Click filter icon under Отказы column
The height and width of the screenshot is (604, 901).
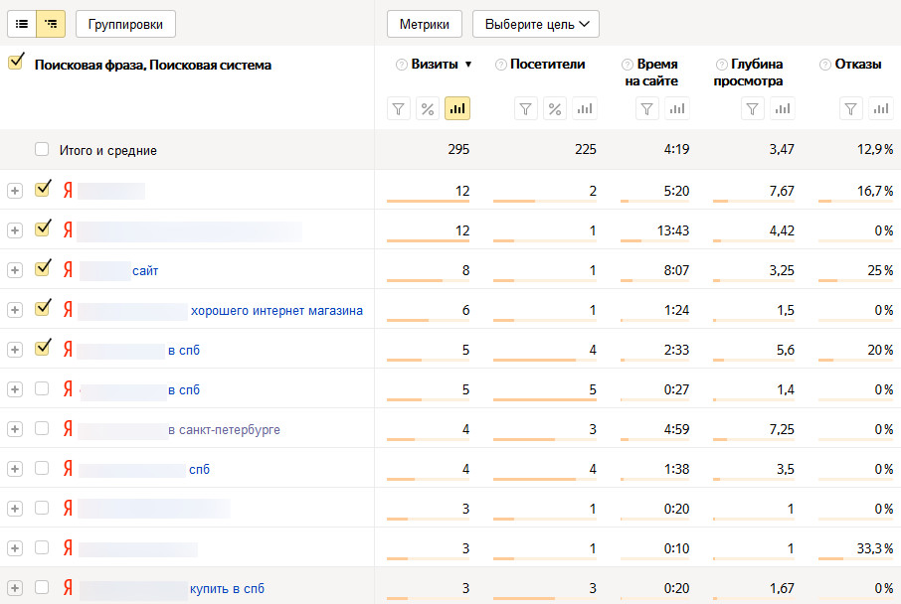point(851,108)
